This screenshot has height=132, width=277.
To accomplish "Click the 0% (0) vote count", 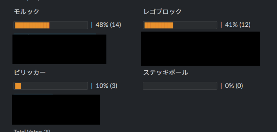I will [x=234, y=86].
